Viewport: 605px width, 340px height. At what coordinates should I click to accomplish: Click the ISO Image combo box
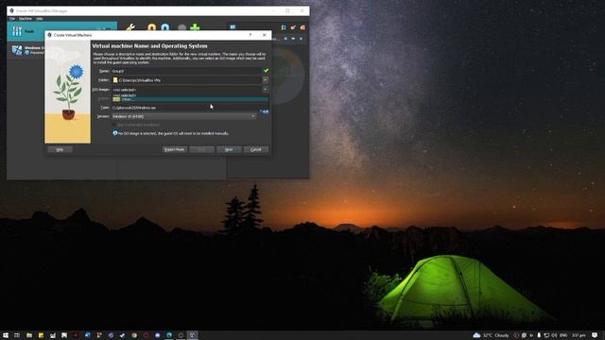click(186, 90)
